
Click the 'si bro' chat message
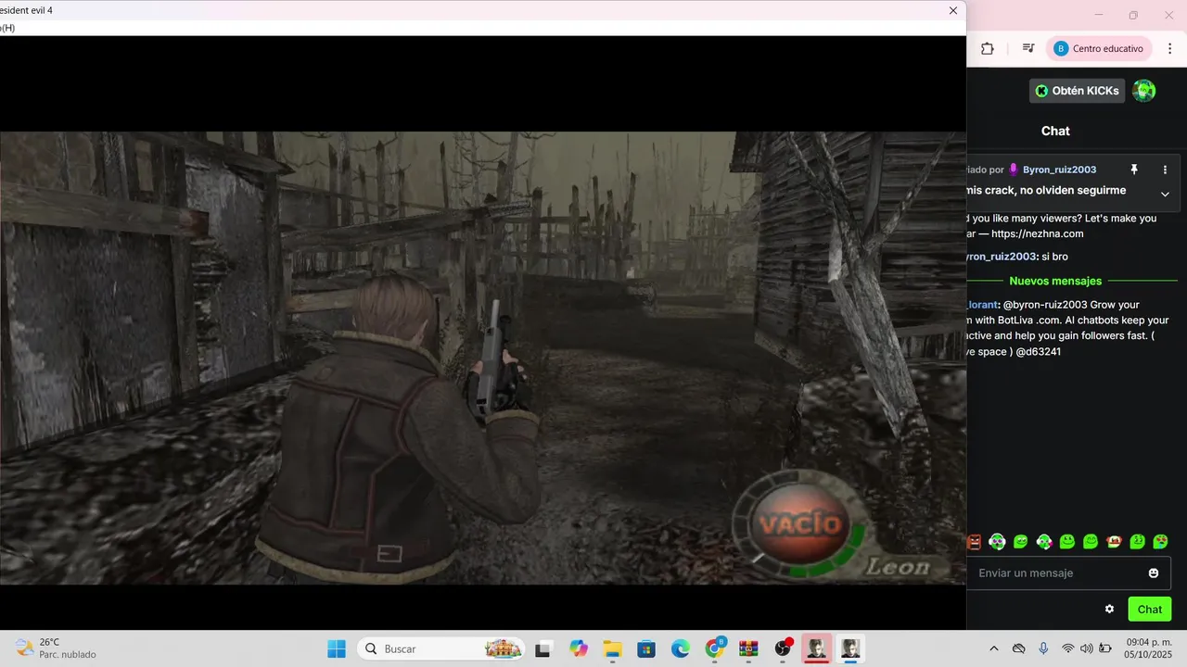coord(1053,257)
